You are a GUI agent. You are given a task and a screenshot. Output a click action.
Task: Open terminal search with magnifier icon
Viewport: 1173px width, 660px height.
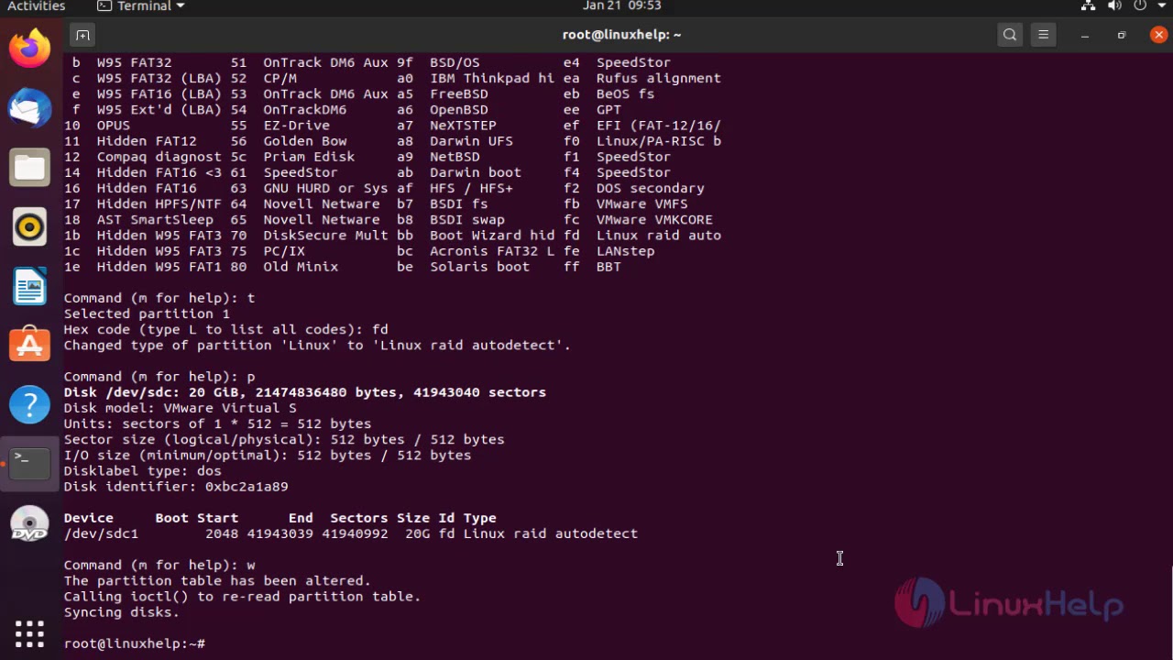(1010, 35)
